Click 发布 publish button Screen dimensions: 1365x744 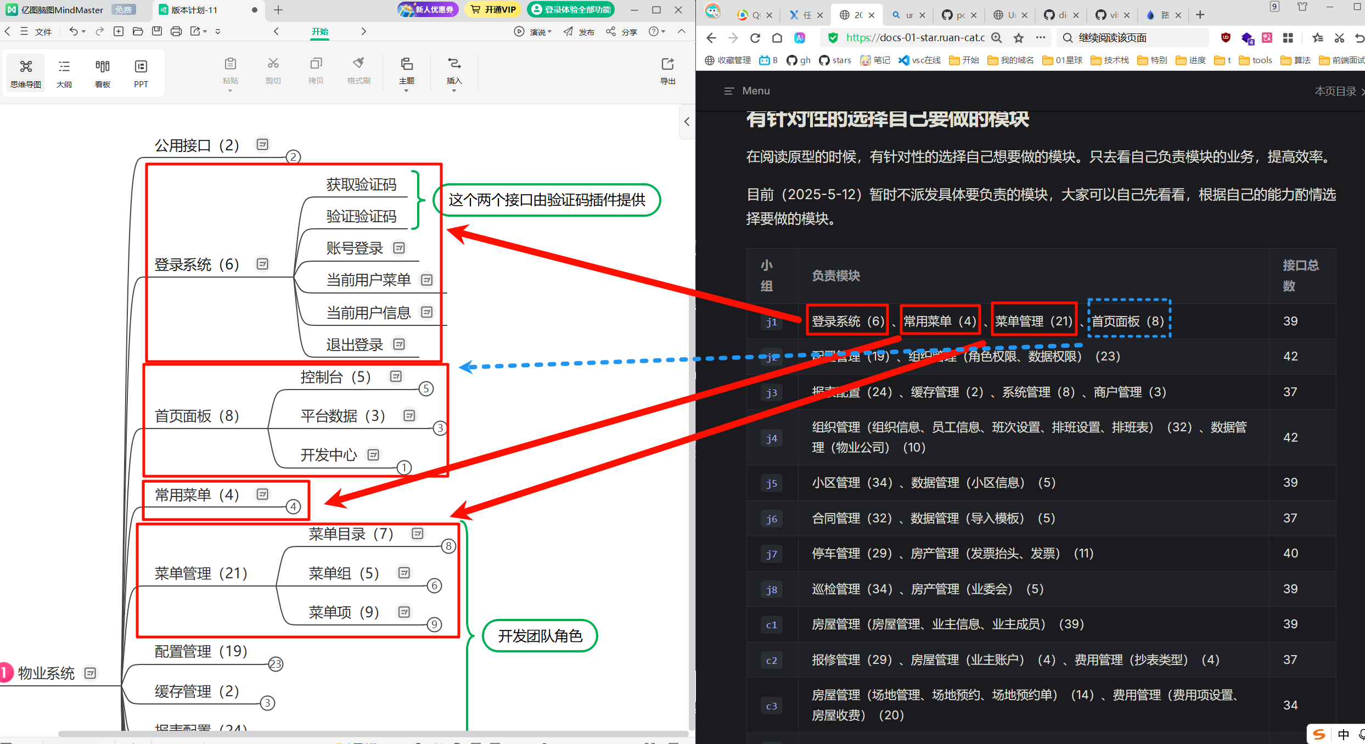[578, 32]
